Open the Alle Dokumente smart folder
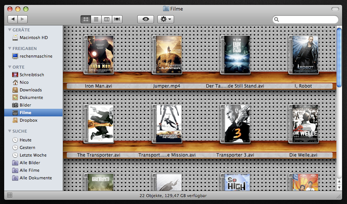 pyautogui.click(x=33, y=178)
